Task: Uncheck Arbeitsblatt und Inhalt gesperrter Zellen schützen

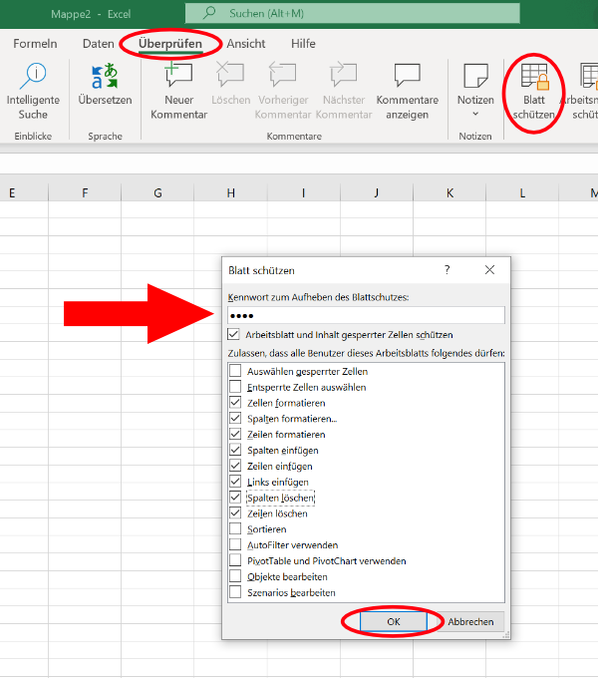Action: coord(234,334)
